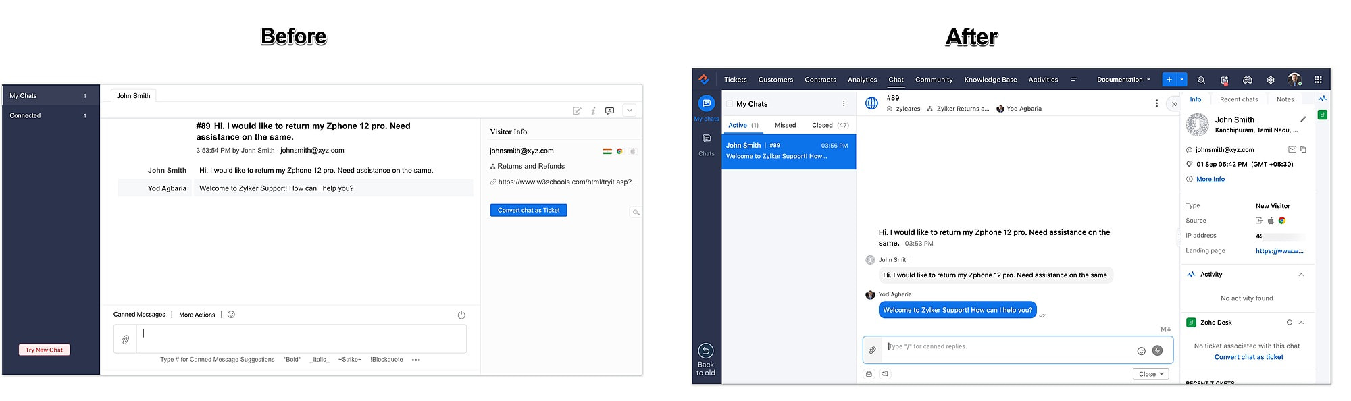1351x401 pixels.
Task: Click Convert chat as ticket link in After
Action: pyautogui.click(x=1249, y=357)
